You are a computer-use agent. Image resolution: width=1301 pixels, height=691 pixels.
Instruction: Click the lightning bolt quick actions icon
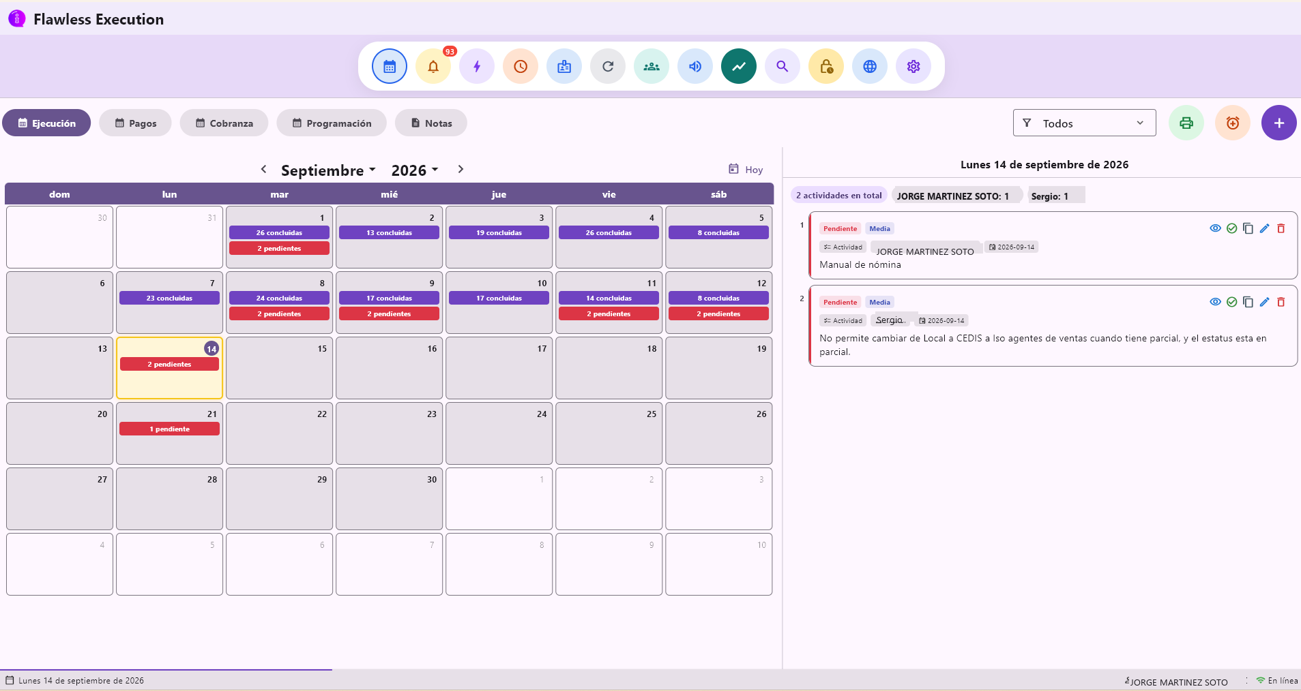pos(477,66)
